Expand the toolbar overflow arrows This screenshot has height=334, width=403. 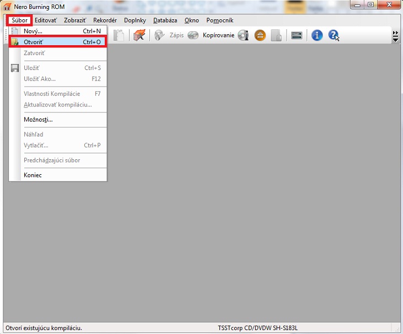(x=395, y=36)
